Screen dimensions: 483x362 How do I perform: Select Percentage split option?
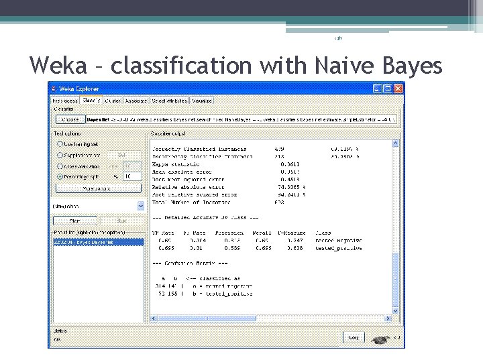pos(78,177)
